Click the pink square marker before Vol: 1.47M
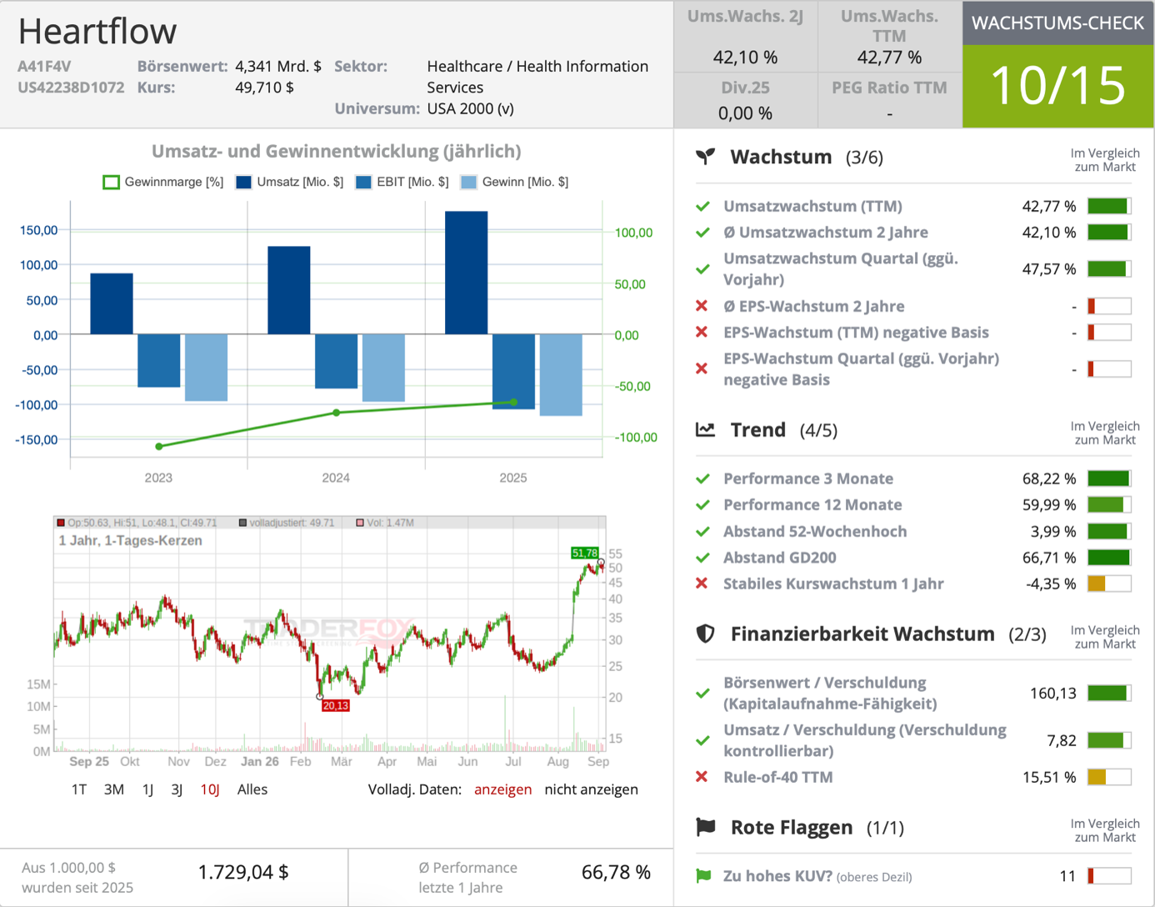Image resolution: width=1155 pixels, height=907 pixels. click(360, 523)
